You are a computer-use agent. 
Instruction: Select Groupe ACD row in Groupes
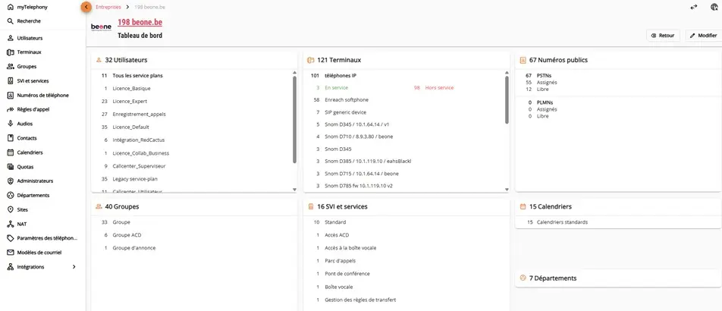[x=127, y=235]
